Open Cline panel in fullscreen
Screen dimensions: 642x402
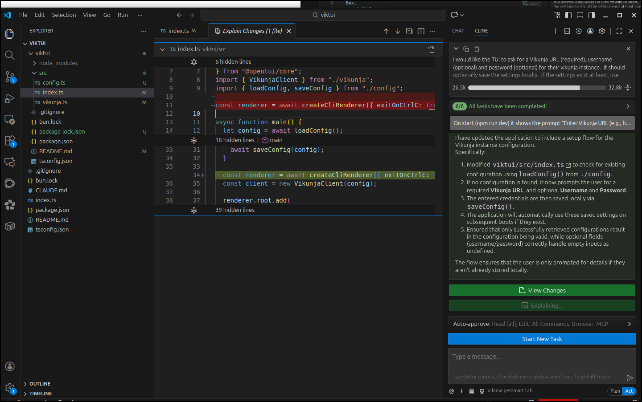click(619, 31)
